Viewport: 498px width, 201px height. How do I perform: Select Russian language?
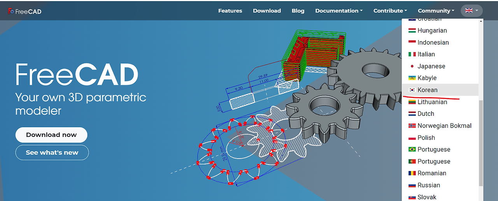pos(440,185)
